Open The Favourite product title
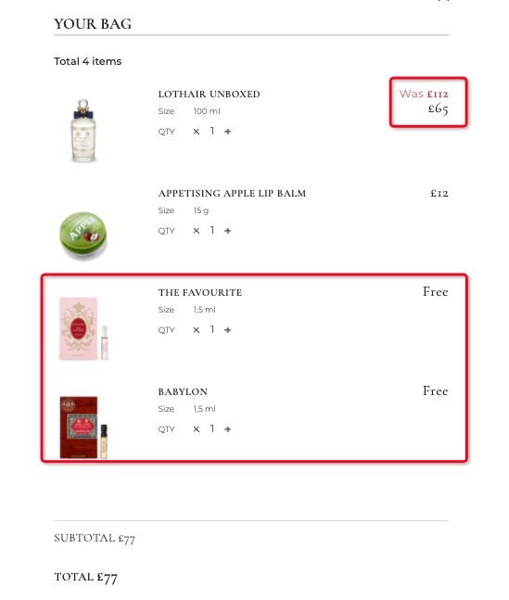 click(200, 293)
